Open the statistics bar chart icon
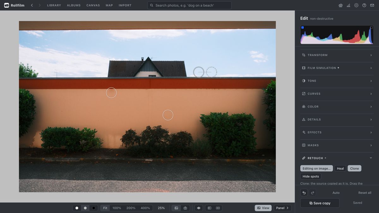 point(348,5)
